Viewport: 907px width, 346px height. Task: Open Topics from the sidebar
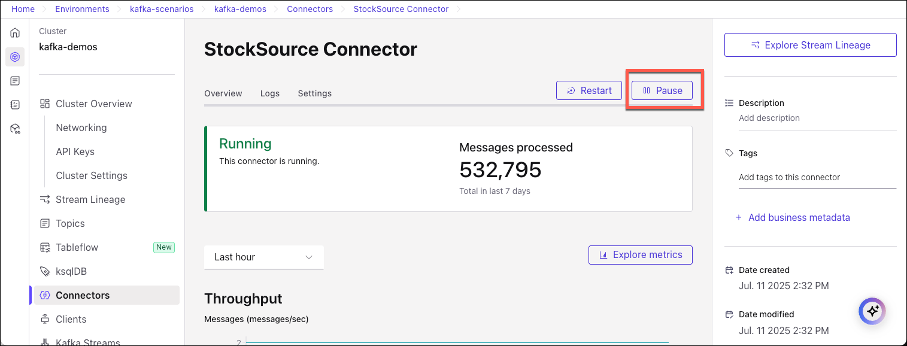(70, 223)
